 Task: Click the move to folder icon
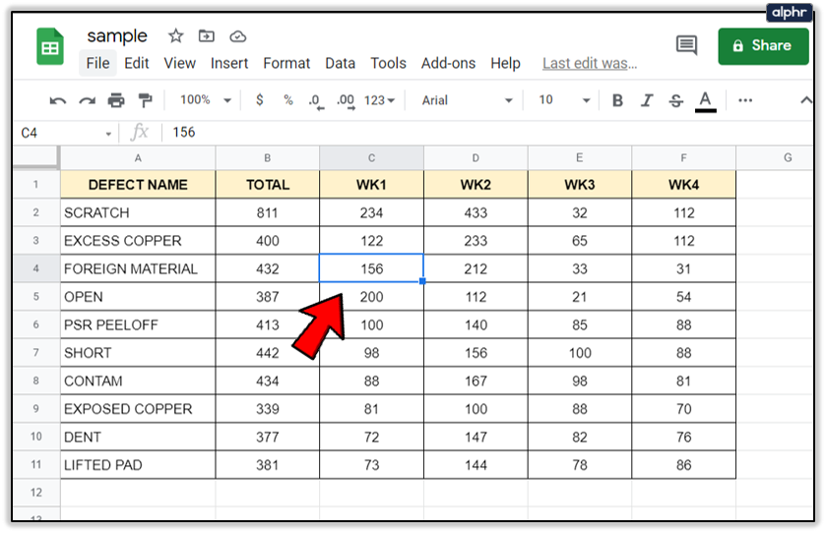click(x=207, y=36)
